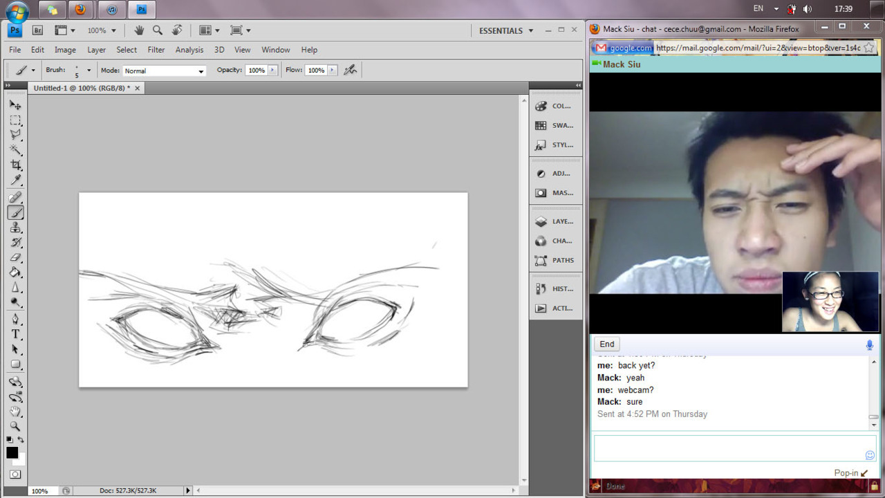Open the Opacity slider arrow
The width and height of the screenshot is (885, 498).
coord(273,70)
